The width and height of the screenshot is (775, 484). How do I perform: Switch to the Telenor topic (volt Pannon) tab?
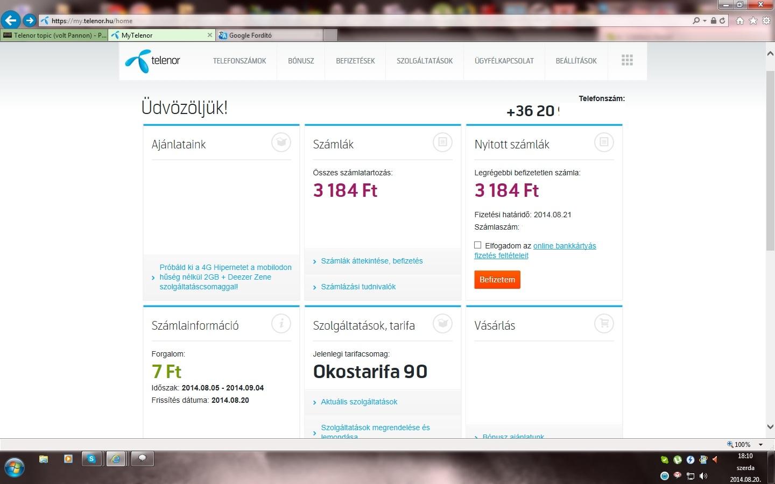(x=54, y=35)
